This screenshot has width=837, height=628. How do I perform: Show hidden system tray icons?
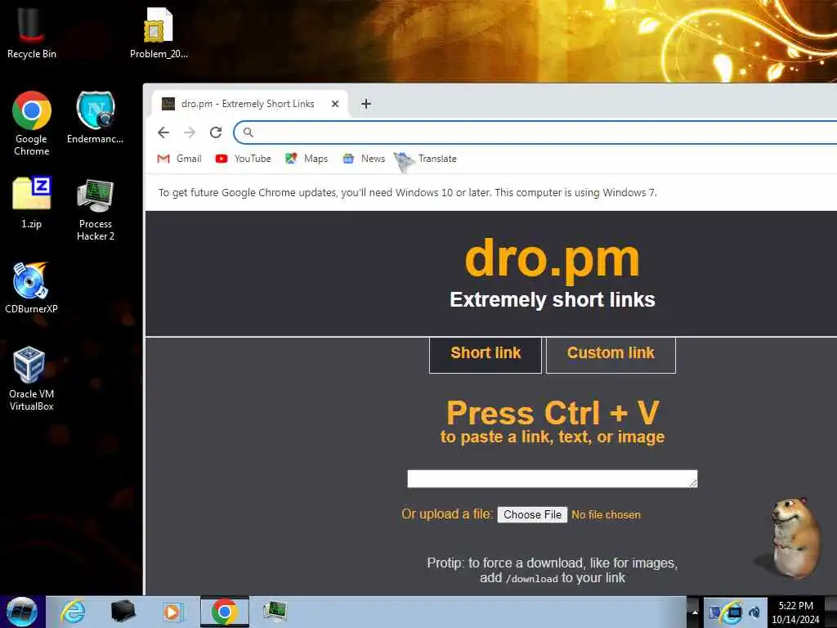coord(695,612)
